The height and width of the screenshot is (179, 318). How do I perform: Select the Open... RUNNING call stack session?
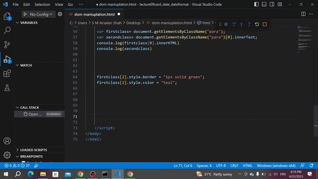coord(40,114)
